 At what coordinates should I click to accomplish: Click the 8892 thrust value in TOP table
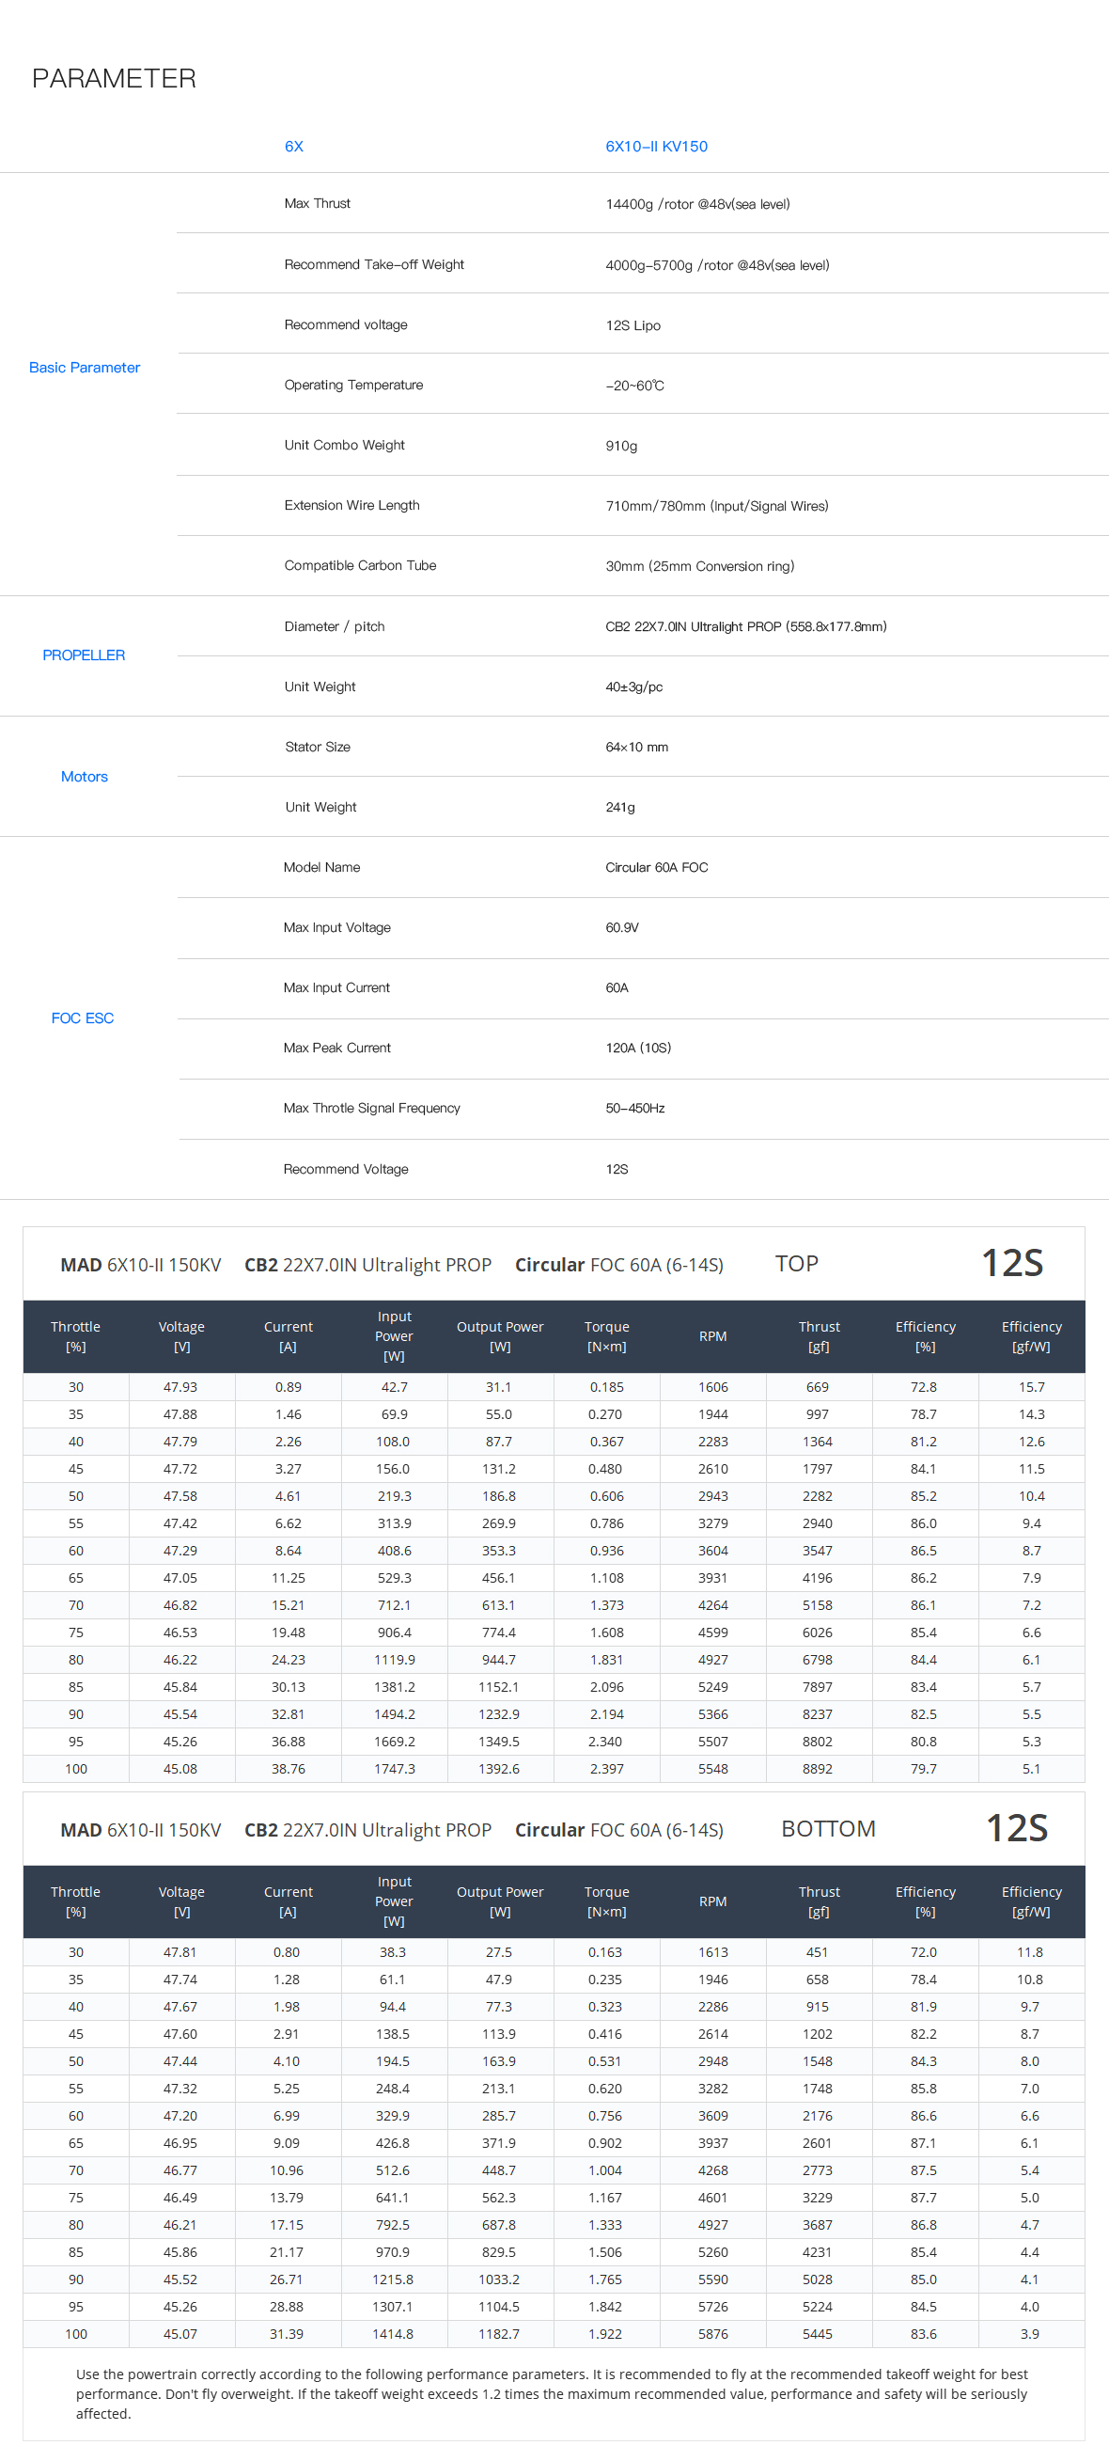tap(817, 1768)
